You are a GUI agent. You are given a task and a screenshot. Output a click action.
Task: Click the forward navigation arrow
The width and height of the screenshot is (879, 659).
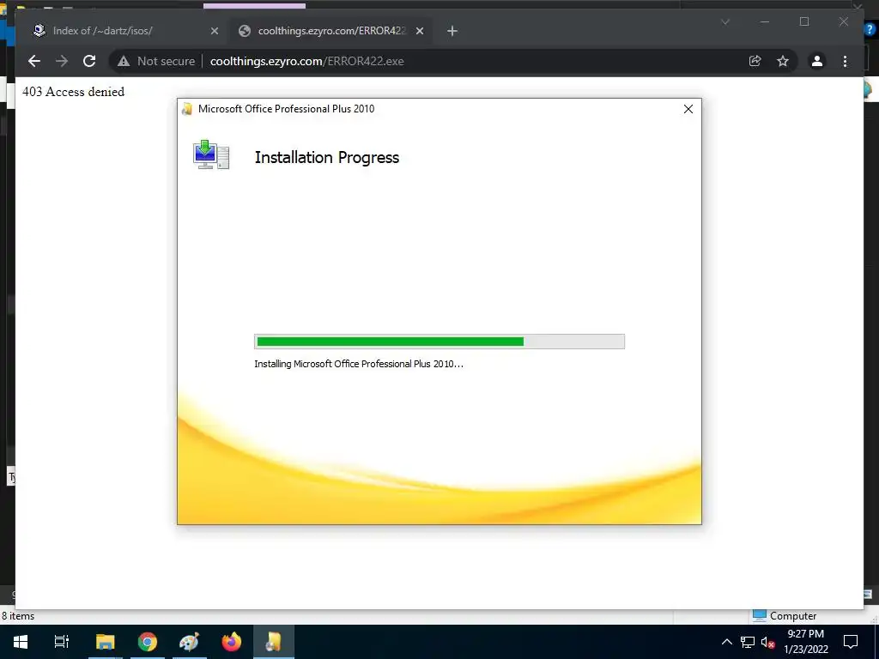62,61
